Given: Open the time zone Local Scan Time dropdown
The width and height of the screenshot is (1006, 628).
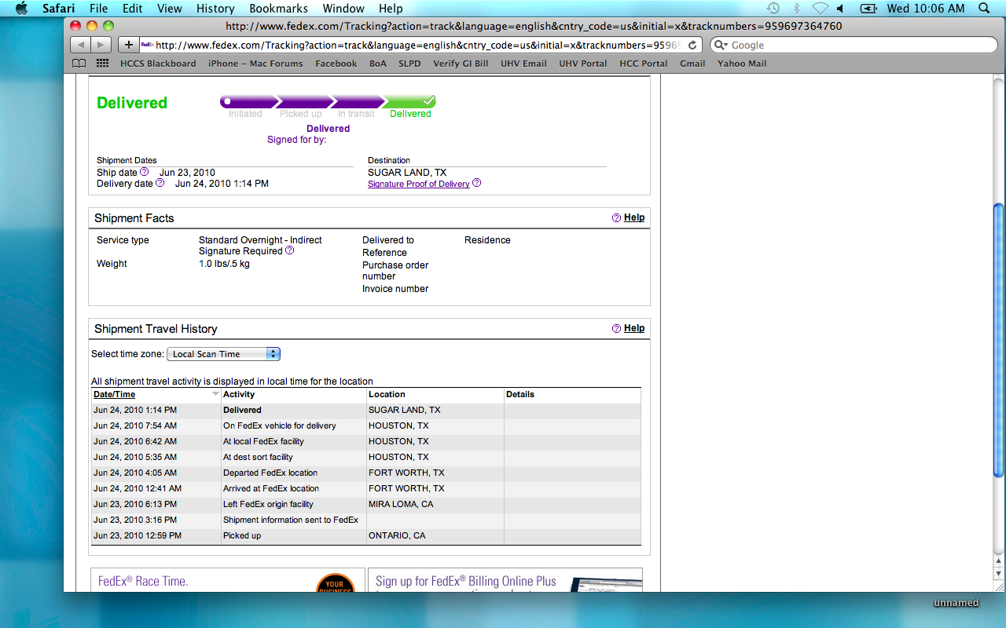Looking at the screenshot, I should 224,354.
